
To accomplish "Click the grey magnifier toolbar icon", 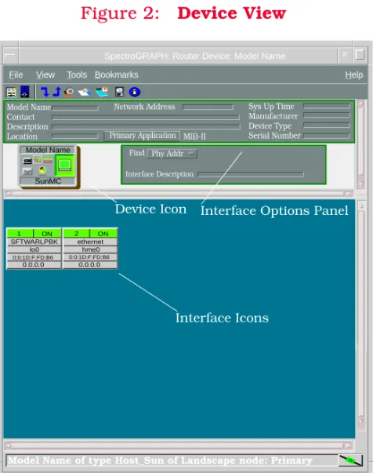I will (69, 92).
